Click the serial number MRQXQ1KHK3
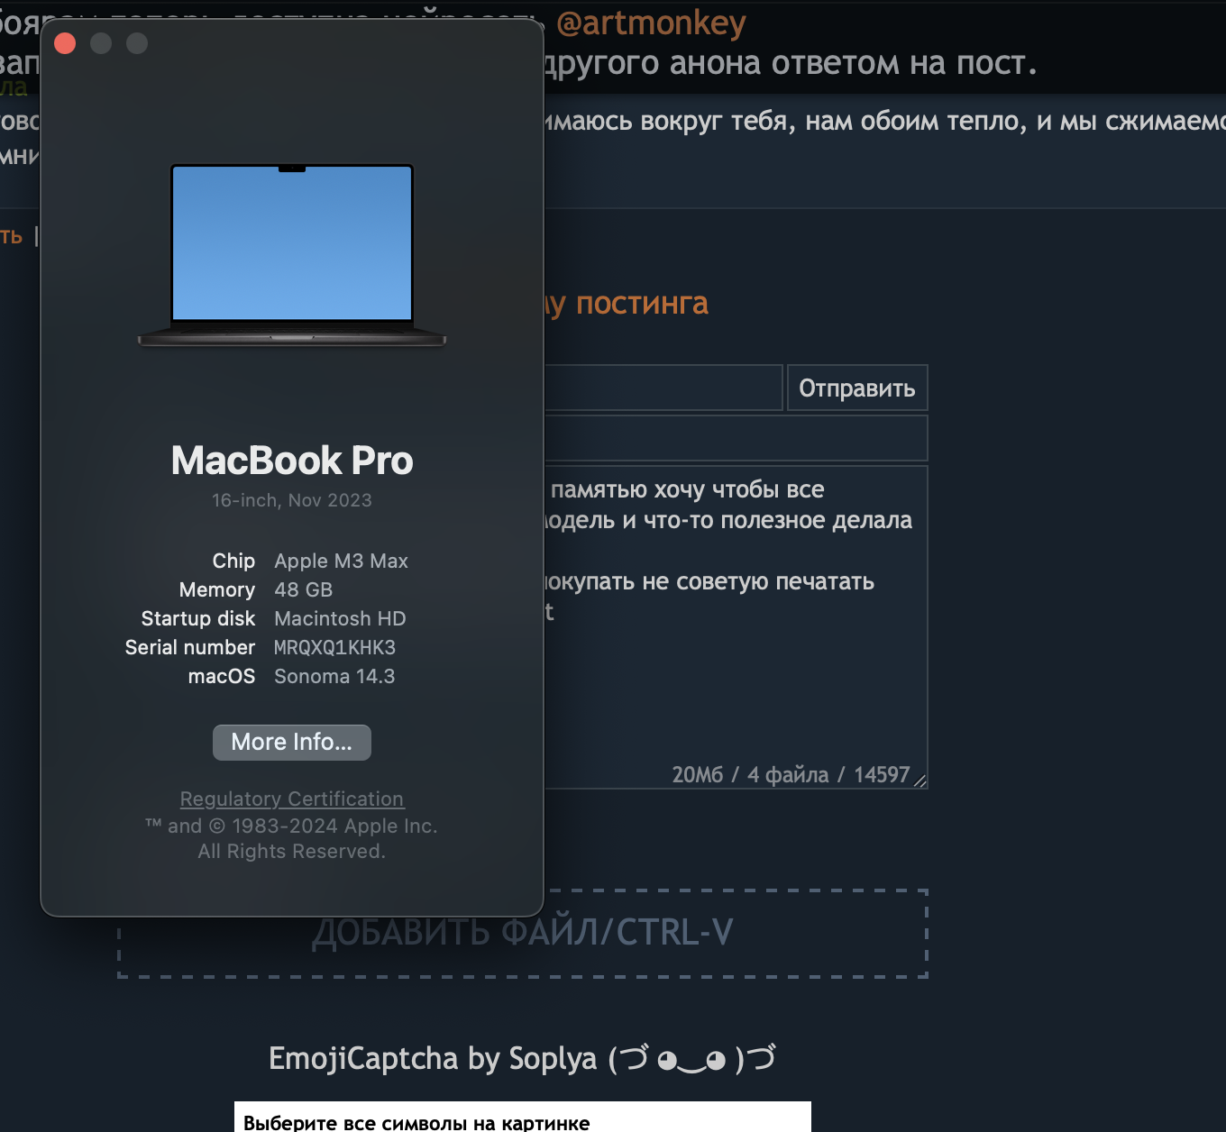The image size is (1226, 1132). [x=334, y=647]
